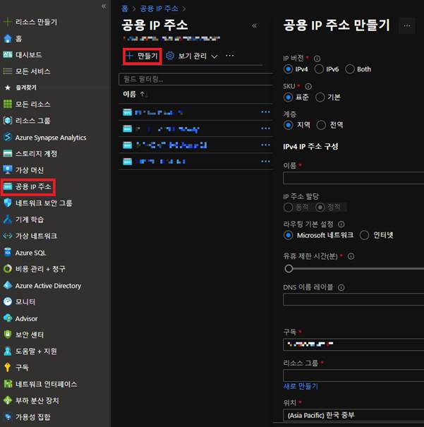
Task: Open Azure SQL database icon
Action: click(x=8, y=253)
